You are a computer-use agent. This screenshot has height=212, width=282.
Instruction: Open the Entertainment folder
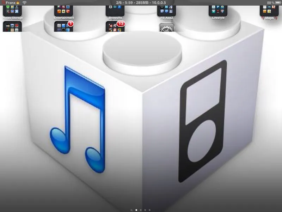pos(64,11)
